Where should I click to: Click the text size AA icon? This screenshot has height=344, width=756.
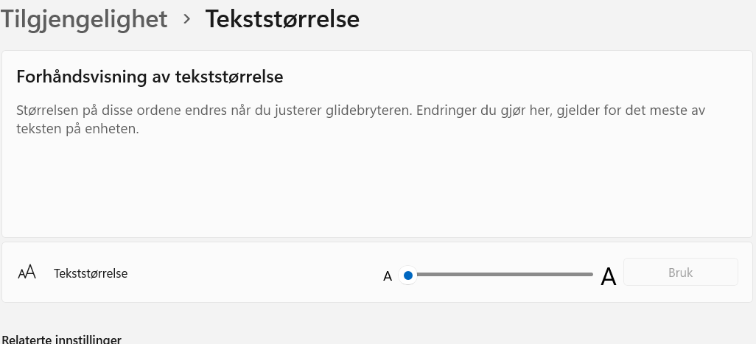27,273
